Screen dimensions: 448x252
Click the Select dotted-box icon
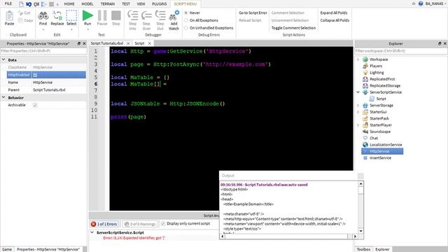coord(71,16)
